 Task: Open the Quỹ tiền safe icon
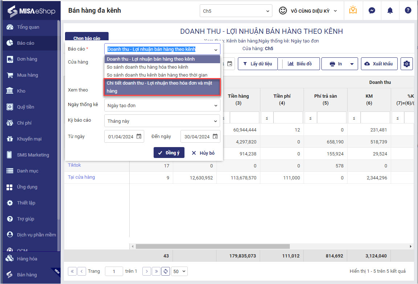[10, 107]
